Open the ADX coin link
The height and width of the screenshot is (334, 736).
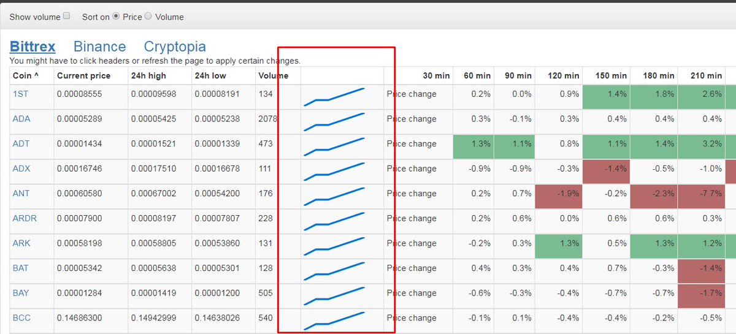(x=21, y=169)
